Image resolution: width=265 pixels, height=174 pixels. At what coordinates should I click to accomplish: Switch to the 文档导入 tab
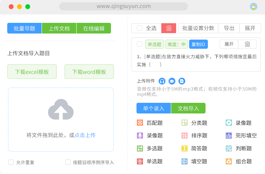[x=188, y=108]
